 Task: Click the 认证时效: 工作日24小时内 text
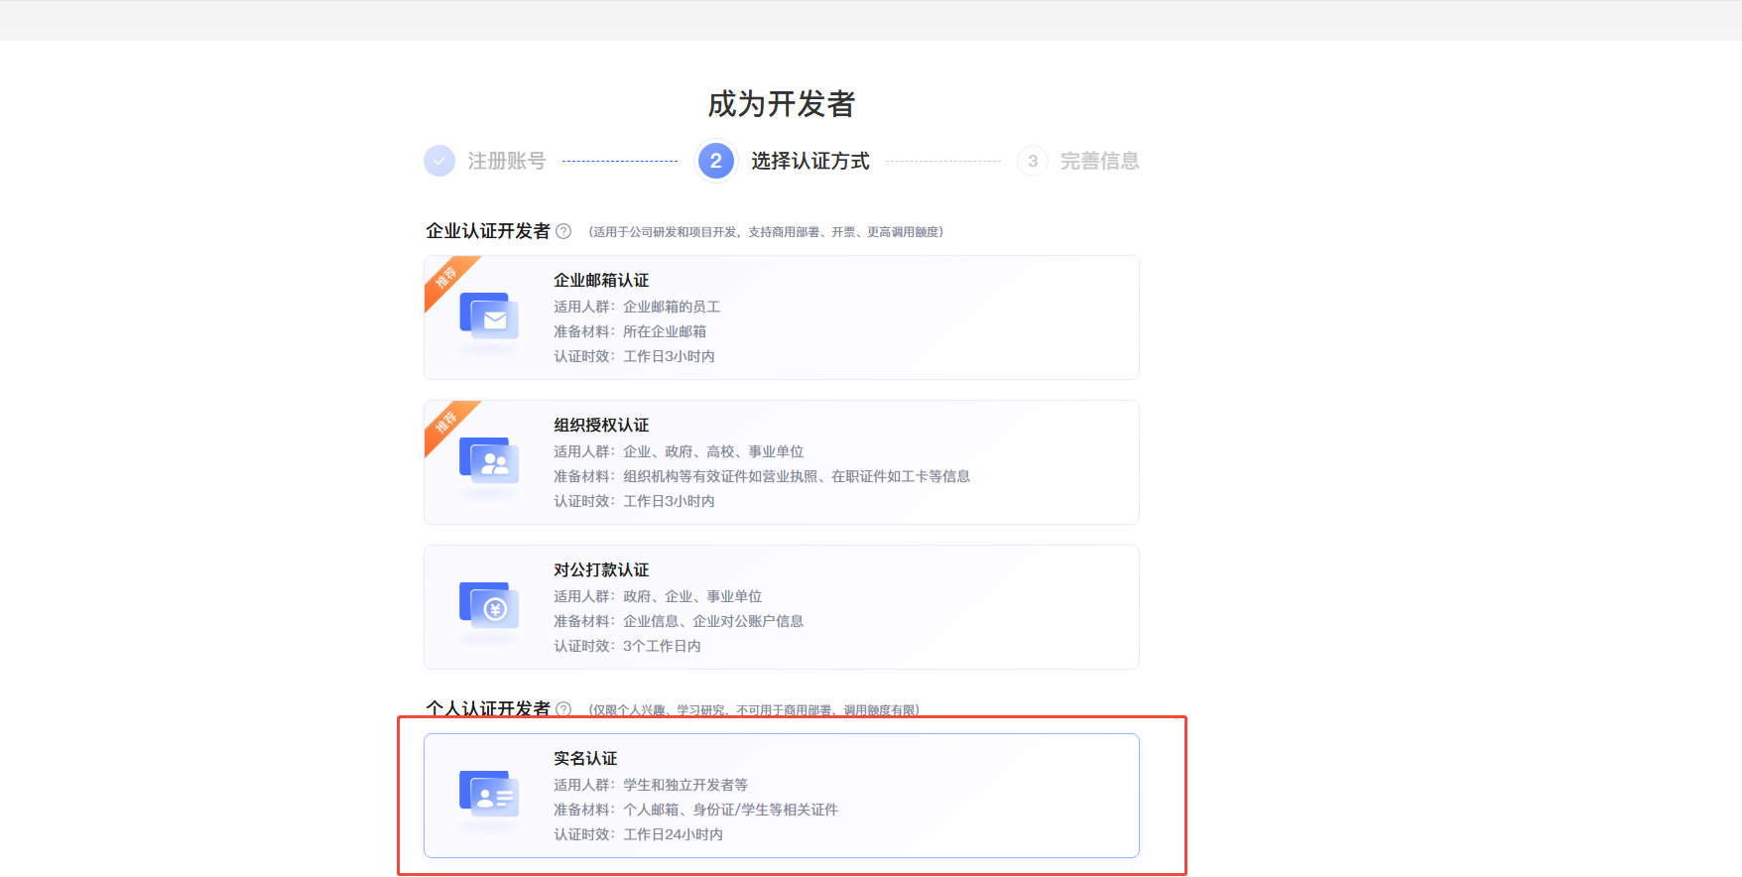click(638, 834)
